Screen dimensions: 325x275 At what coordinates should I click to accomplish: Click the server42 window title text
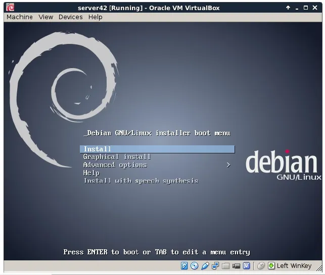click(x=149, y=8)
